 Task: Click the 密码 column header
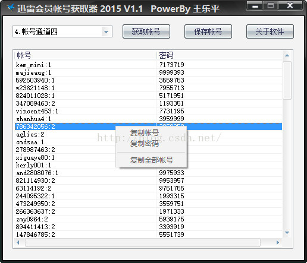[x=219, y=55]
